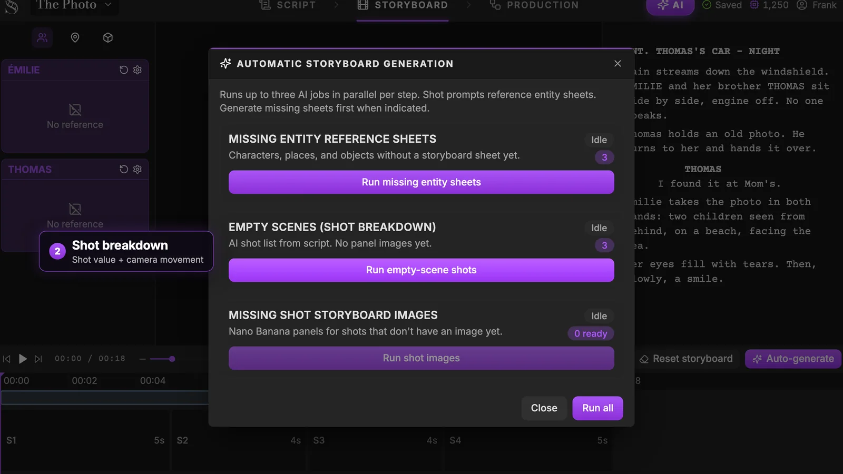Screen dimensions: 843x474
Task: Open the Frank user profile
Action: (x=817, y=5)
